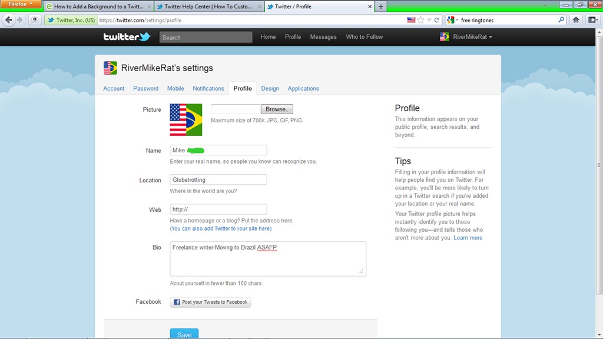Open Who to Follow in the navbar
Image resolution: width=603 pixels, height=339 pixels.
364,37
